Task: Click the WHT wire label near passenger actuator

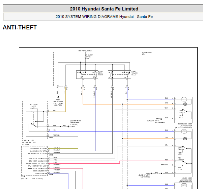Action: click(166, 108)
